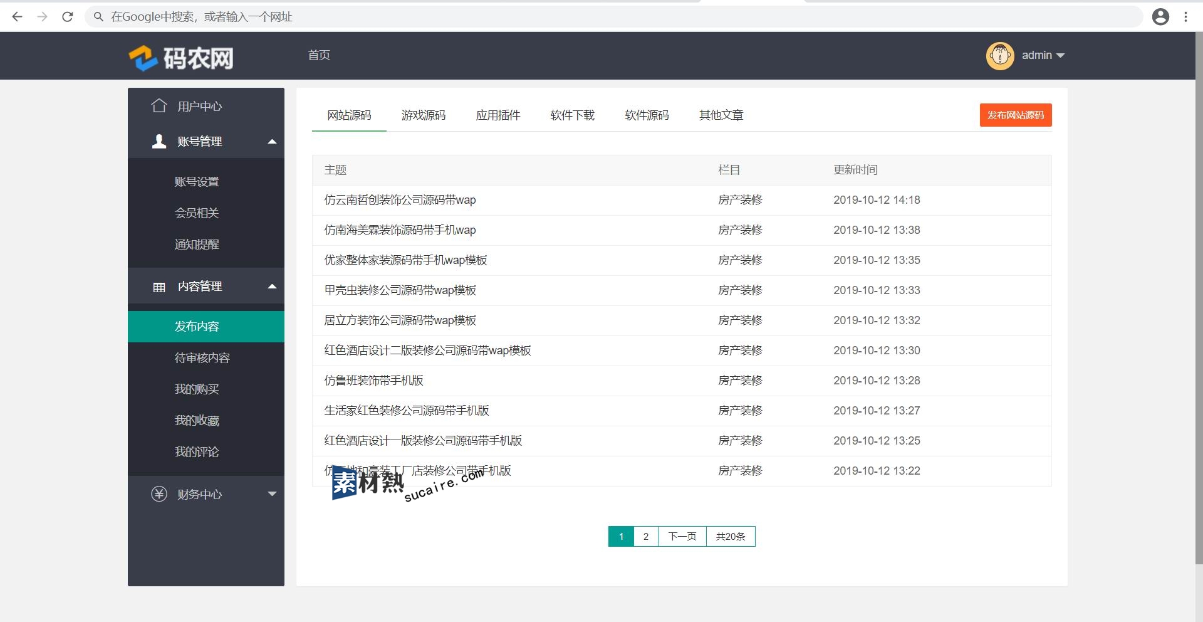Open 优家整体家装源码带手机wap模板 entry
The height and width of the screenshot is (622, 1203).
(x=405, y=260)
